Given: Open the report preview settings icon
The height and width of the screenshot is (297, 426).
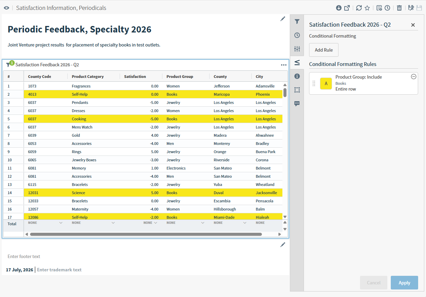Looking at the screenshot, I should [x=379, y=8].
